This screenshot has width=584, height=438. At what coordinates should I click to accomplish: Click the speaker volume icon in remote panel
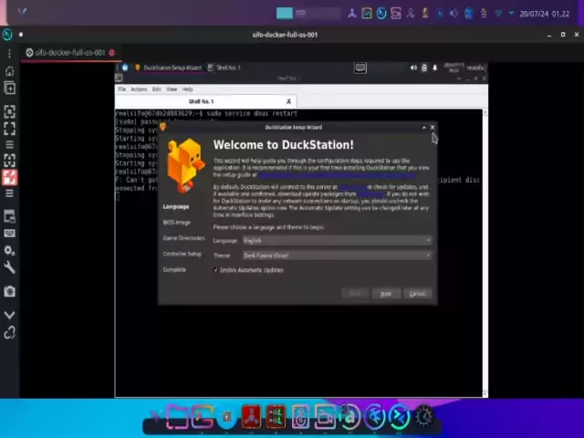[x=413, y=68]
